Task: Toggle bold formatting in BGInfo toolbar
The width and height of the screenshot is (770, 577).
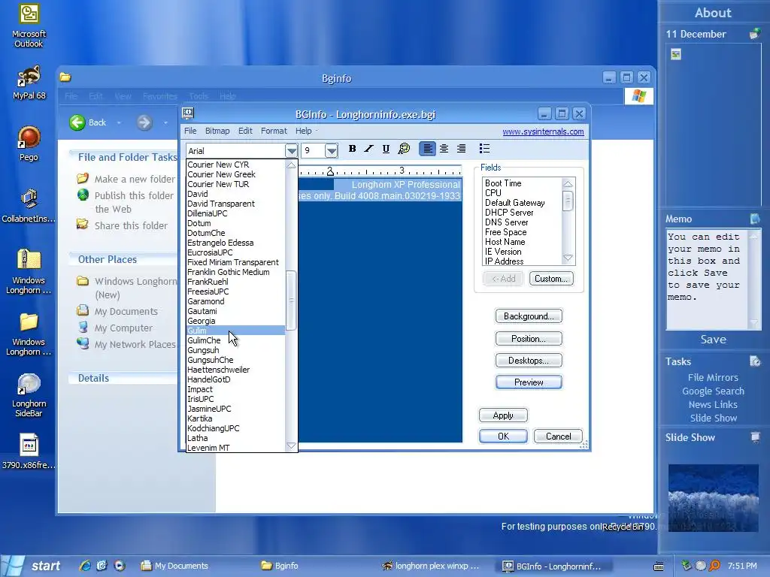Action: pyautogui.click(x=352, y=149)
